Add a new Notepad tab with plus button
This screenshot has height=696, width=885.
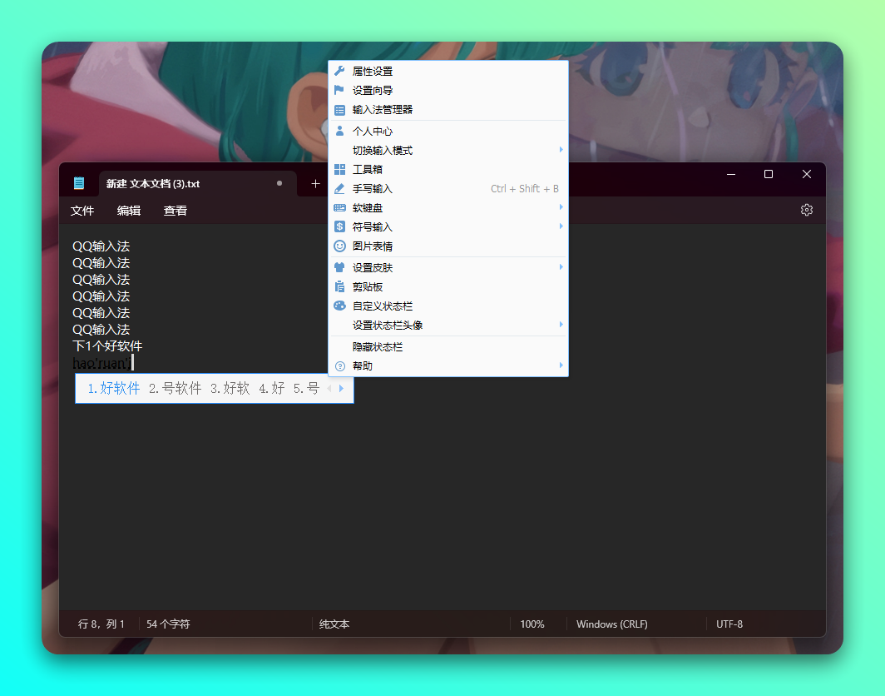(x=315, y=184)
